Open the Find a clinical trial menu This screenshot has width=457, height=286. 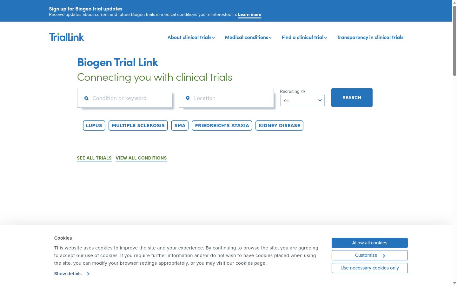pos(304,37)
